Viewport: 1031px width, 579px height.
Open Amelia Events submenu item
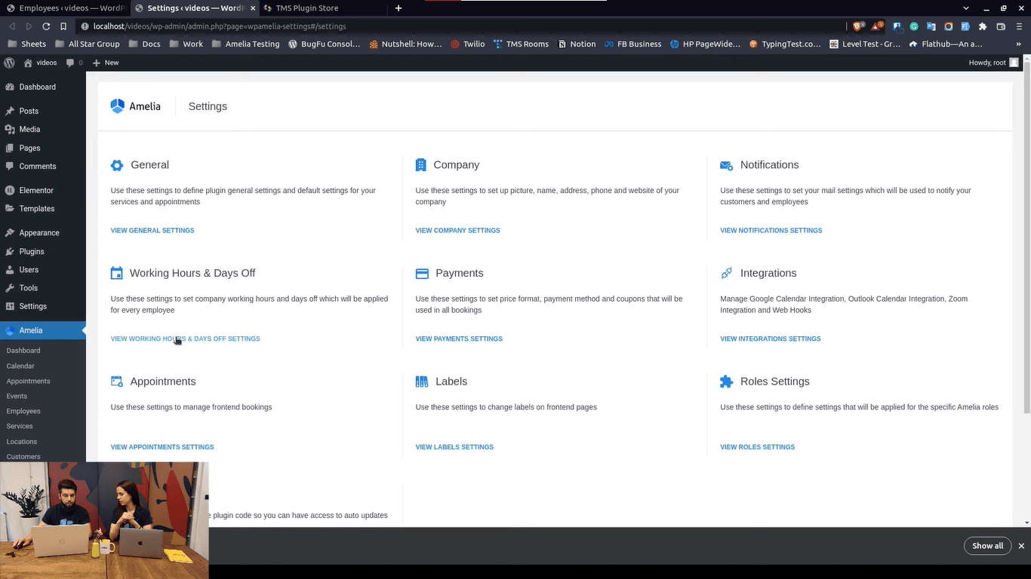pyautogui.click(x=17, y=396)
